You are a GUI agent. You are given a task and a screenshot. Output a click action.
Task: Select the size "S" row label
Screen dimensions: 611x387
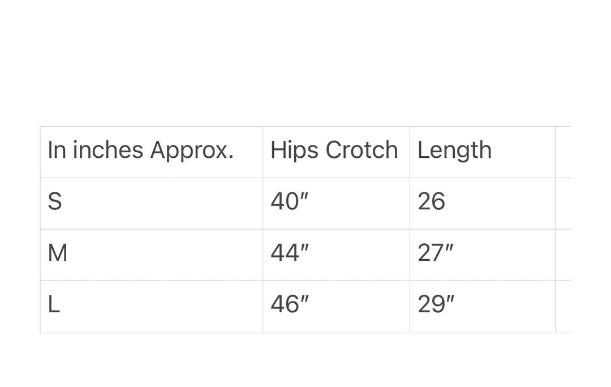coord(55,202)
